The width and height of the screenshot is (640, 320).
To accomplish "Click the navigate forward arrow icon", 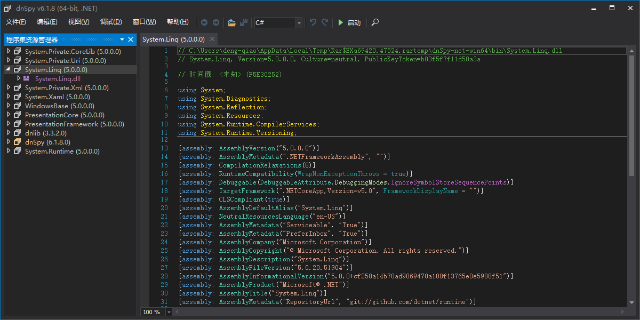I will (216, 22).
